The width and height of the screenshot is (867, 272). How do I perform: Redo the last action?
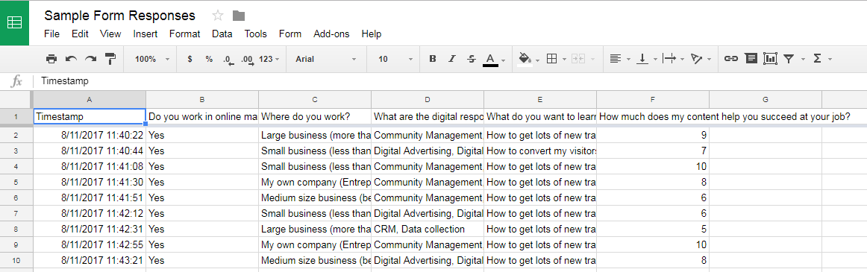[91, 59]
